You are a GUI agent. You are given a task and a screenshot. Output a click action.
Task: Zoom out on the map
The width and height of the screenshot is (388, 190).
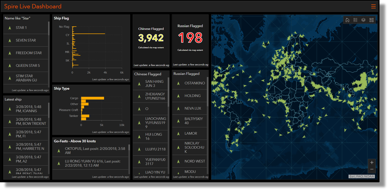372,169
